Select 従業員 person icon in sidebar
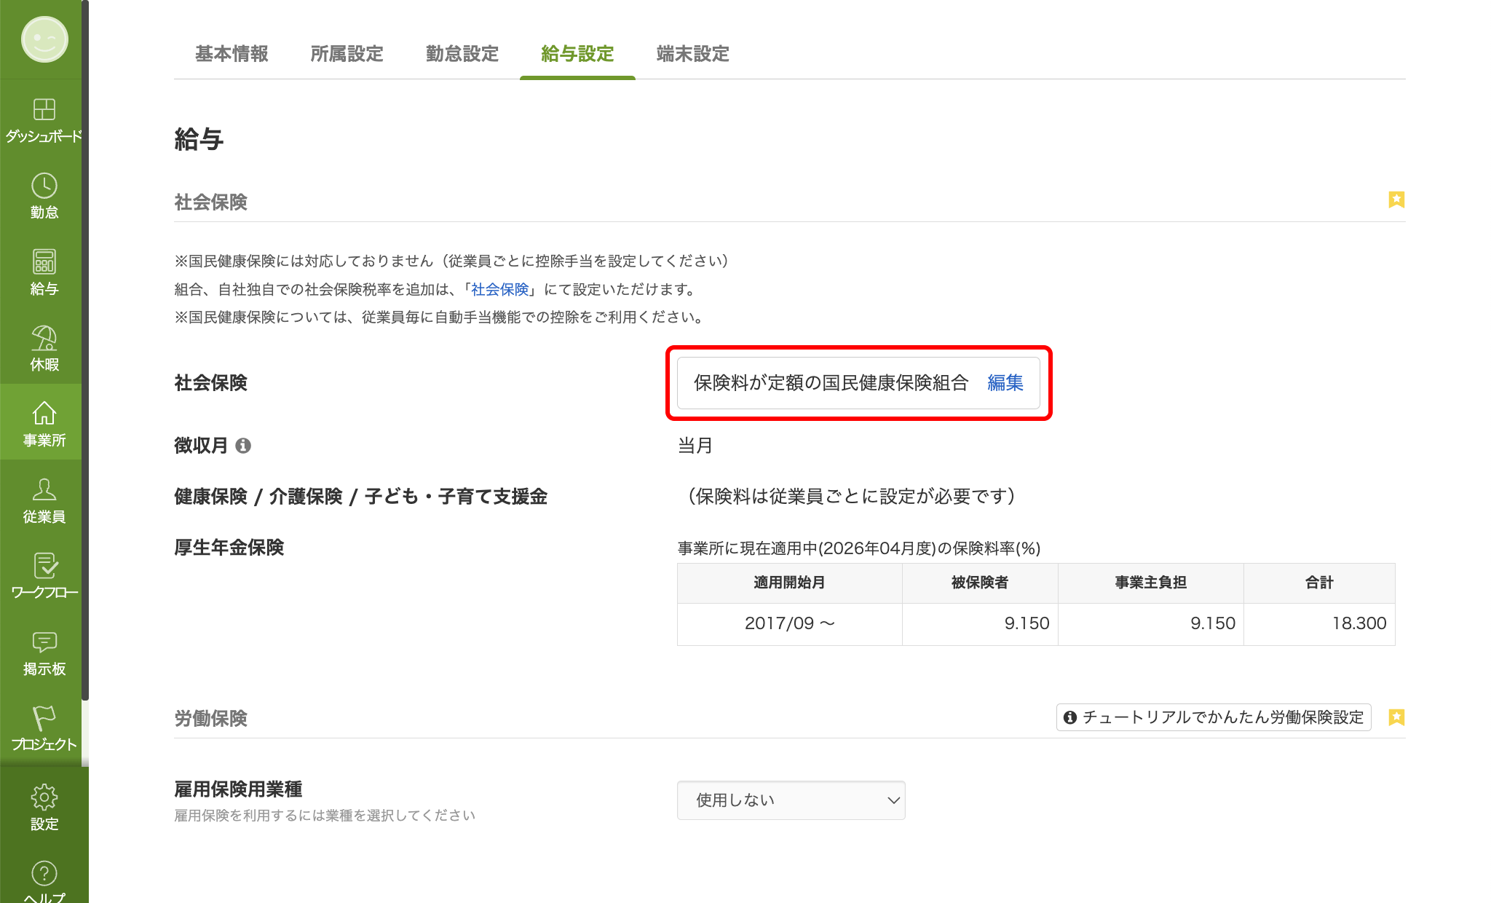 [44, 490]
